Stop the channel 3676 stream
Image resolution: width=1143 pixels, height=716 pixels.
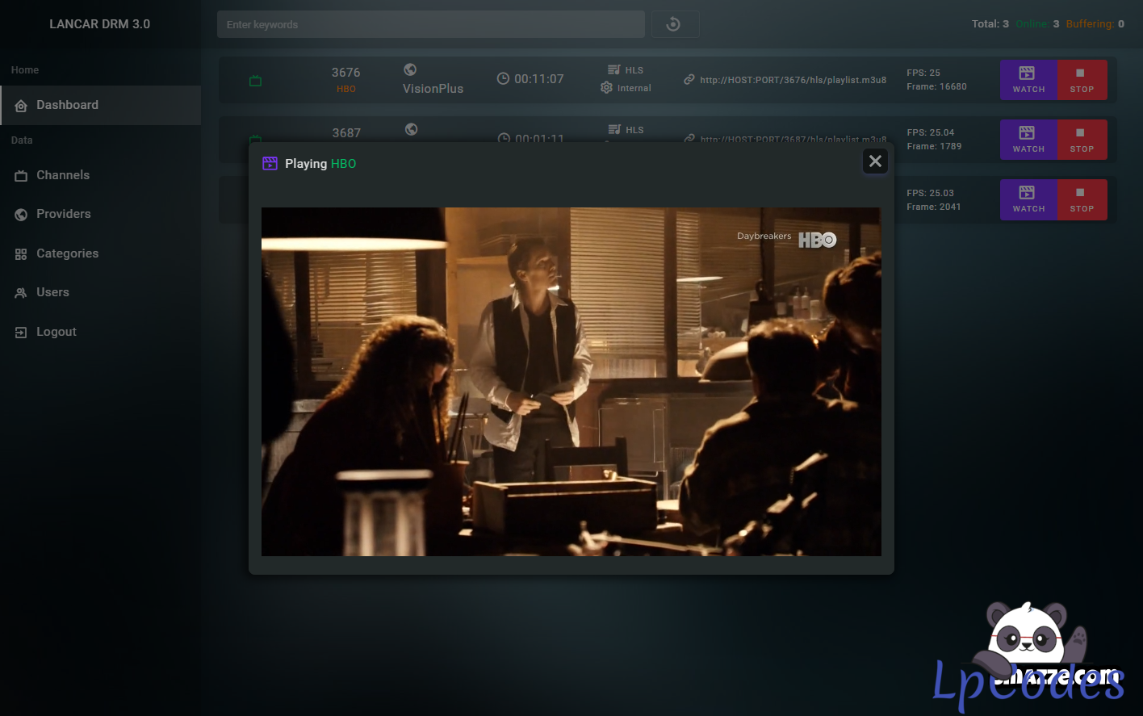click(1082, 80)
